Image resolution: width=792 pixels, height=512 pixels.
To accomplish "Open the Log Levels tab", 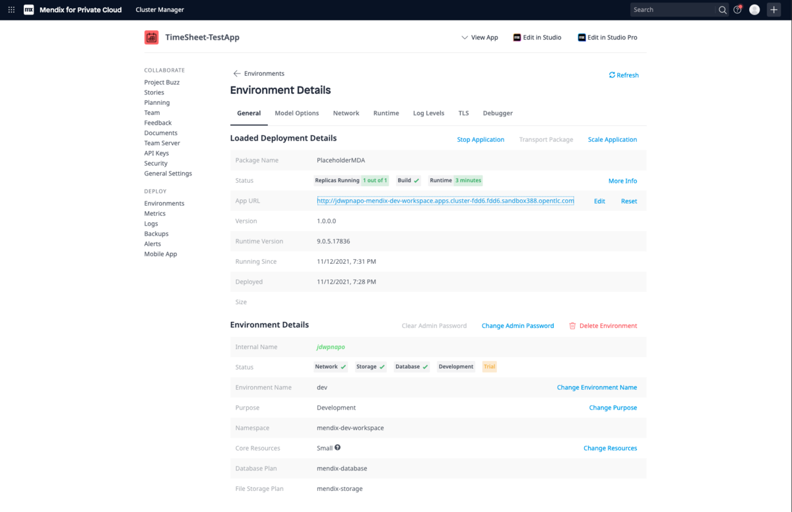I will pyautogui.click(x=429, y=113).
